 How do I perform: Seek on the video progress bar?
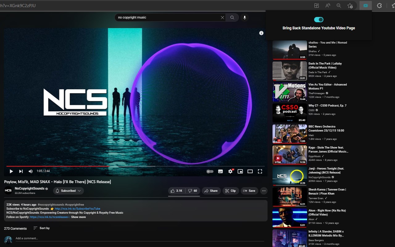pos(136,166)
